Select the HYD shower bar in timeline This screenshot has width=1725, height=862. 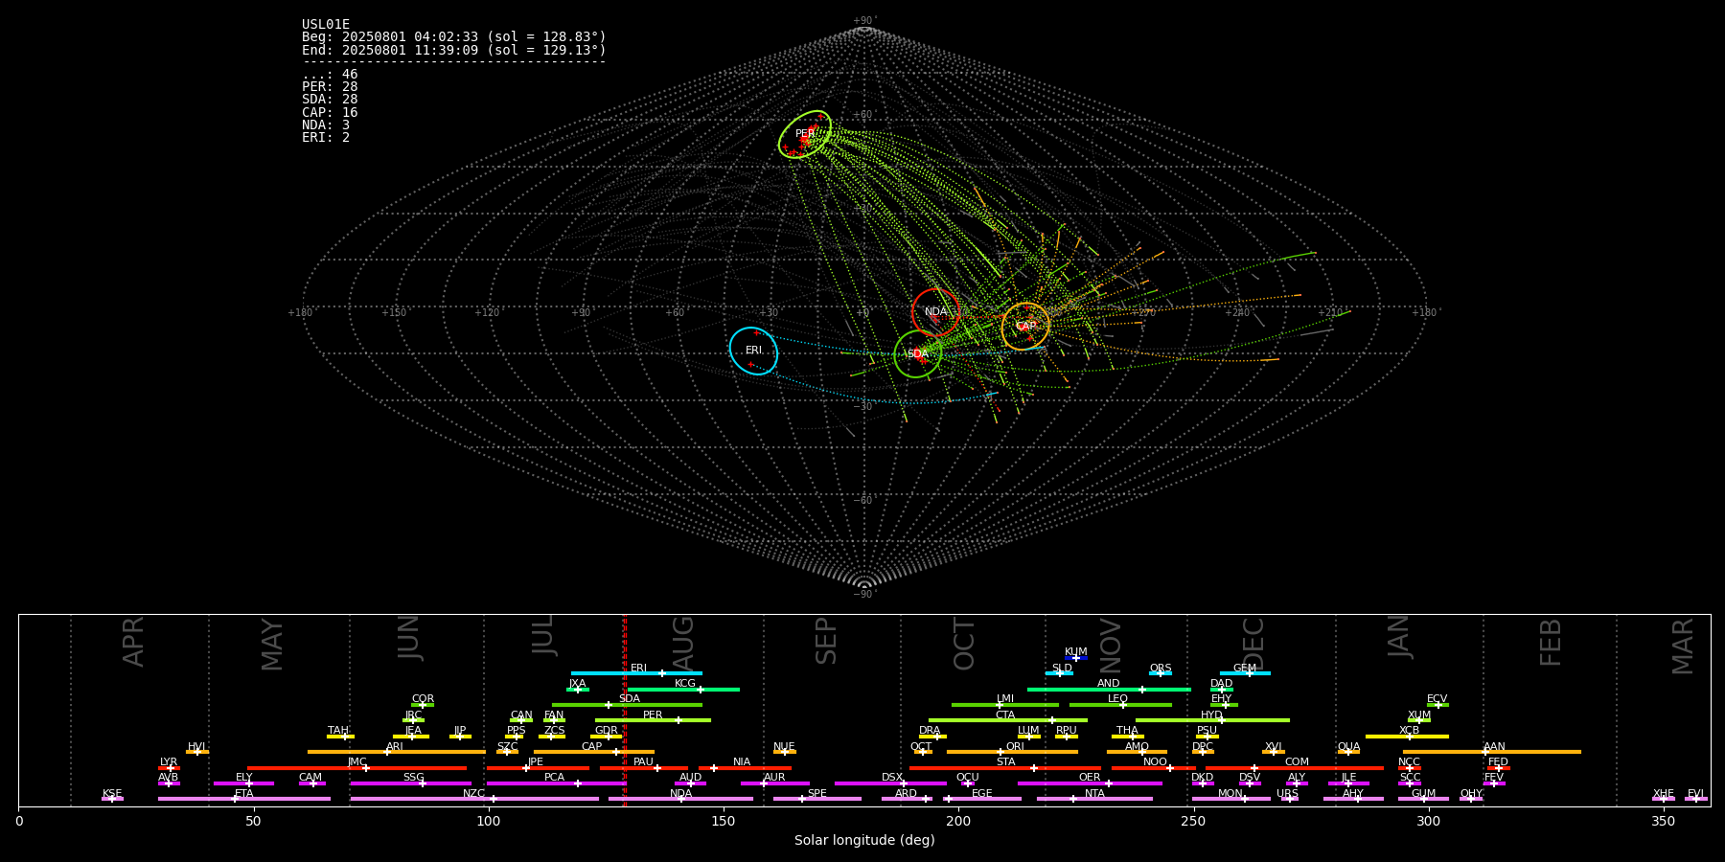tap(1212, 720)
